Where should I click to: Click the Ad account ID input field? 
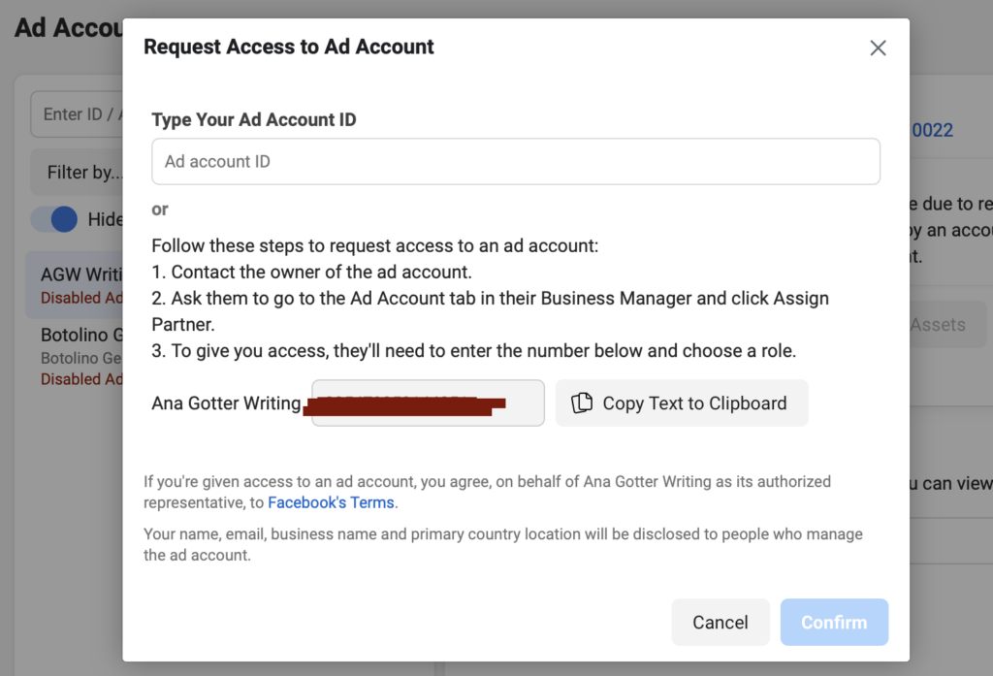[x=515, y=162]
